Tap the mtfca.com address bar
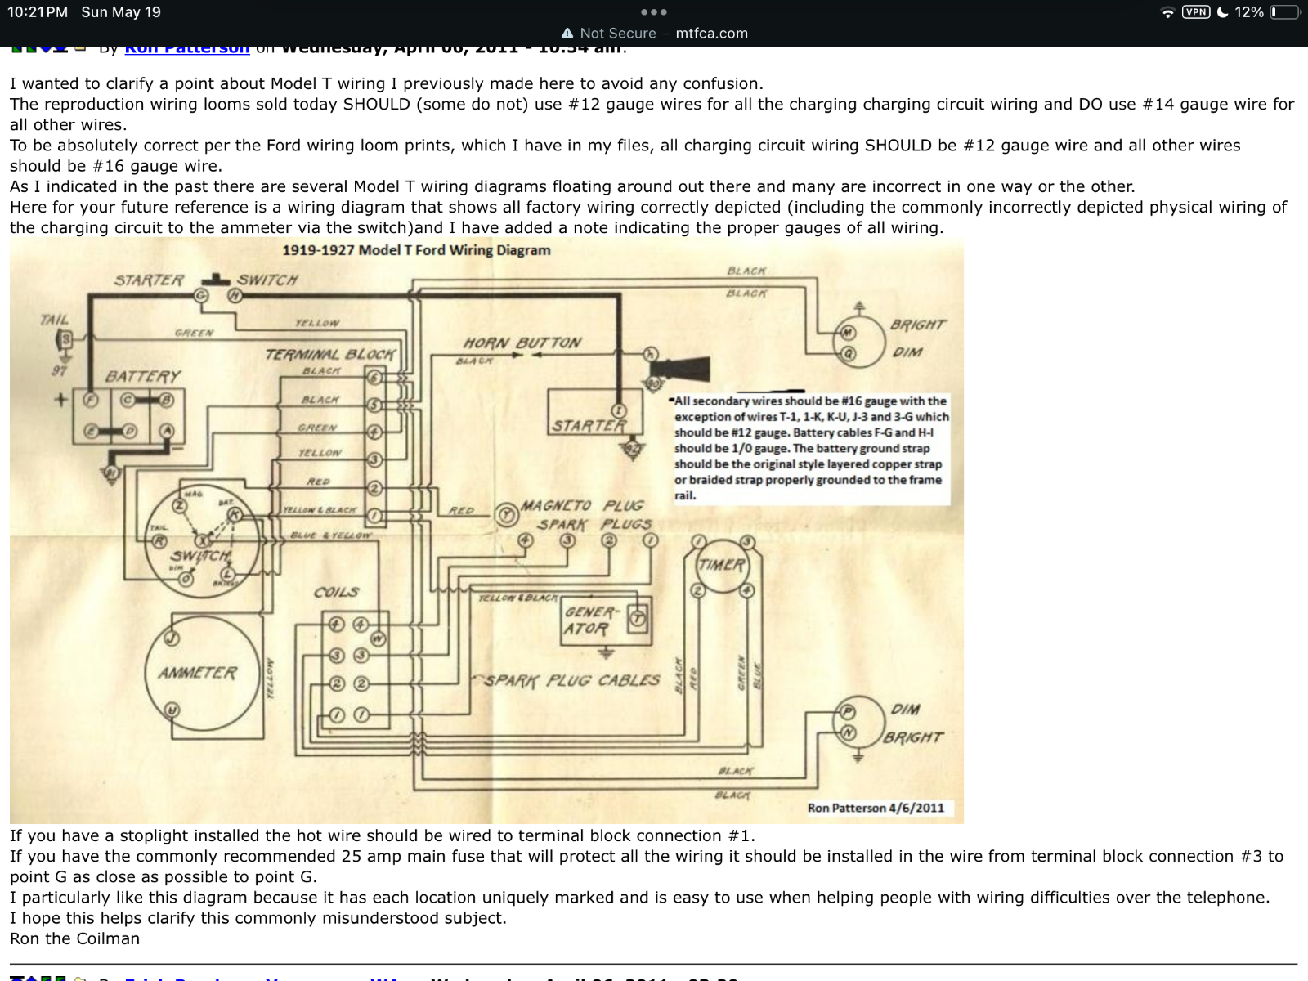This screenshot has width=1308, height=981. pyautogui.click(x=711, y=34)
